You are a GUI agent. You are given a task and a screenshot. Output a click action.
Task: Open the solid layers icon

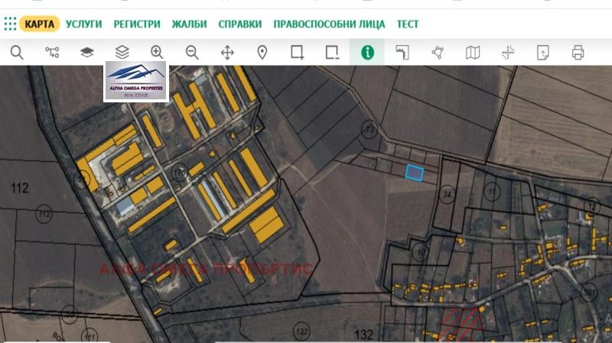87,52
